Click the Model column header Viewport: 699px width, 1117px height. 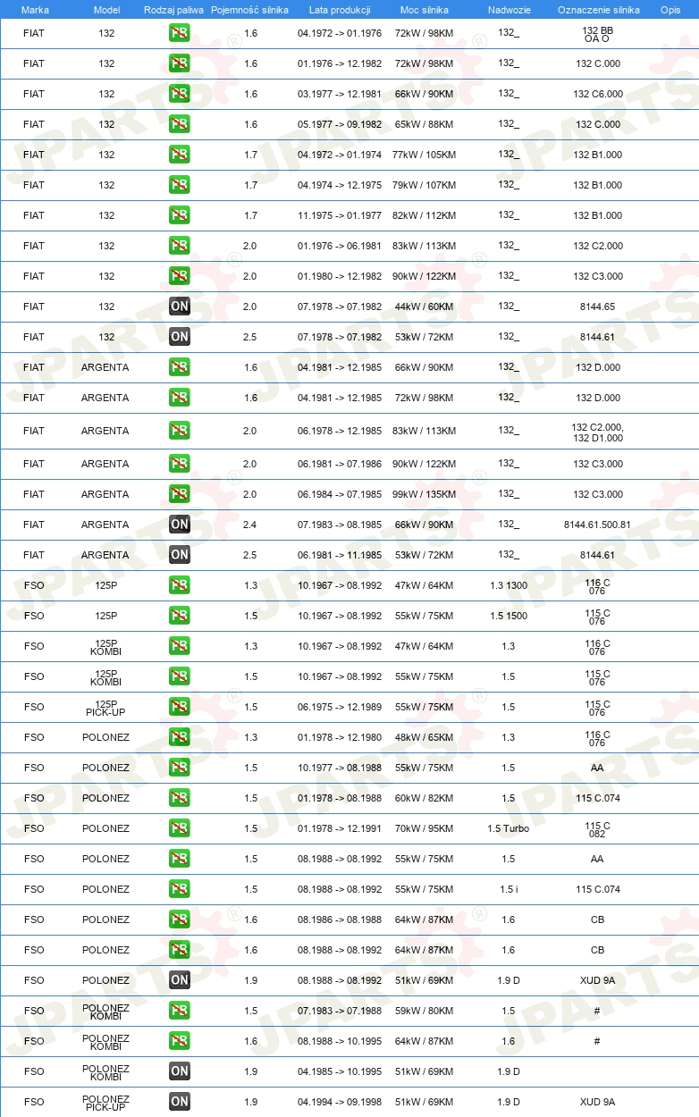point(107,10)
